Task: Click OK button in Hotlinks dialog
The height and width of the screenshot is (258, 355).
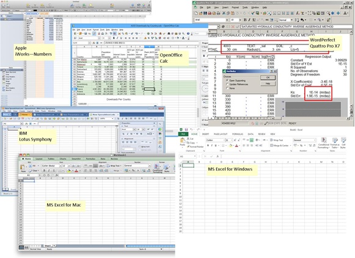Action: point(268,77)
